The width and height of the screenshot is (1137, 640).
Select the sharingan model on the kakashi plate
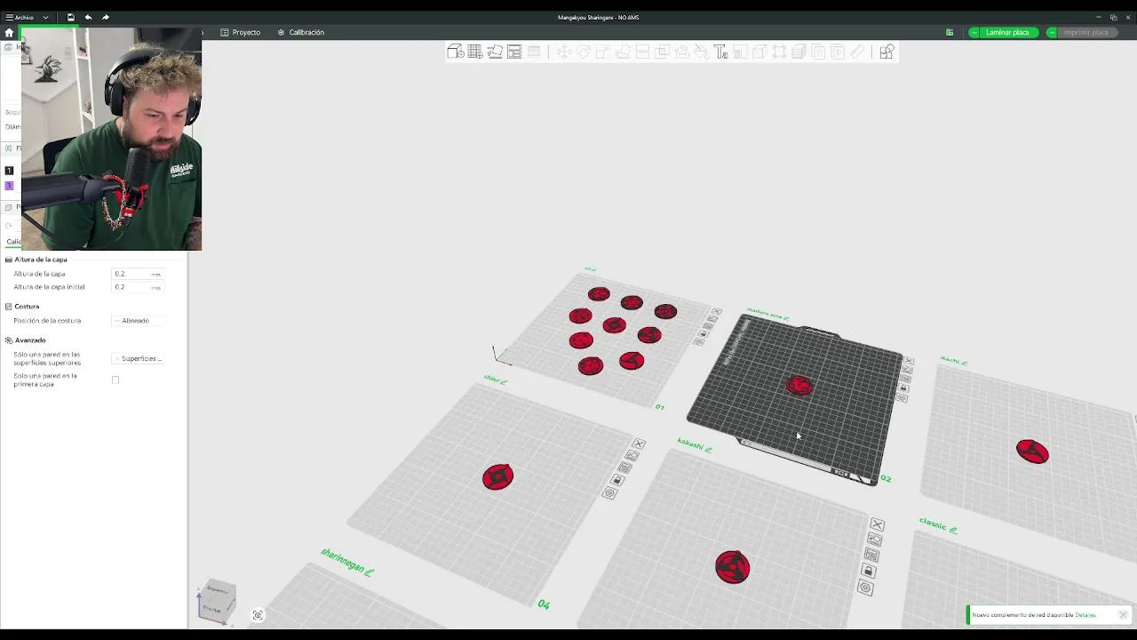pos(732,567)
